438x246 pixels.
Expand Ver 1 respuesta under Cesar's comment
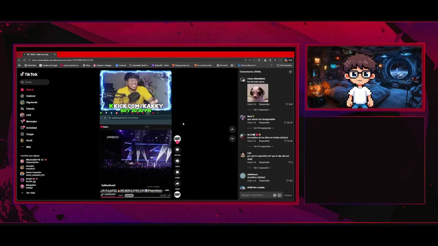(x=262, y=110)
